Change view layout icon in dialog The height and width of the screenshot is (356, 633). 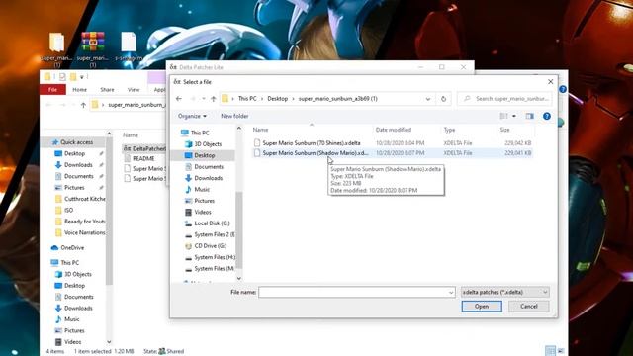coord(503,116)
